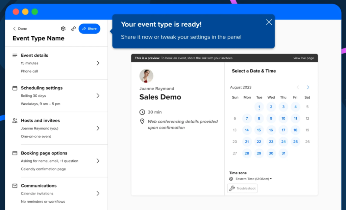Pick August 25 in the date grid

point(295,142)
